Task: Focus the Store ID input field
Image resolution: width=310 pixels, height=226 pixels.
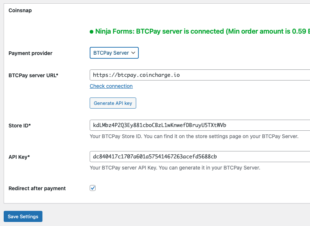Action: coord(199,125)
